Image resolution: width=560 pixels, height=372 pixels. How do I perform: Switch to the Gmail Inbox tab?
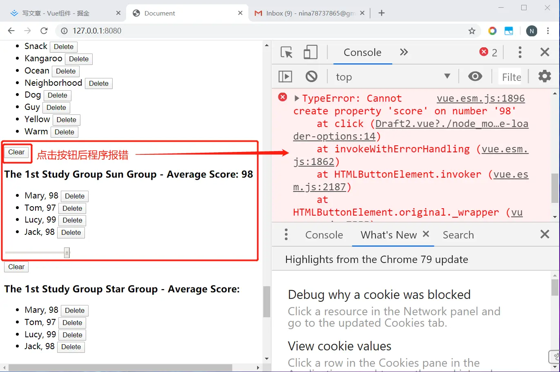(310, 13)
